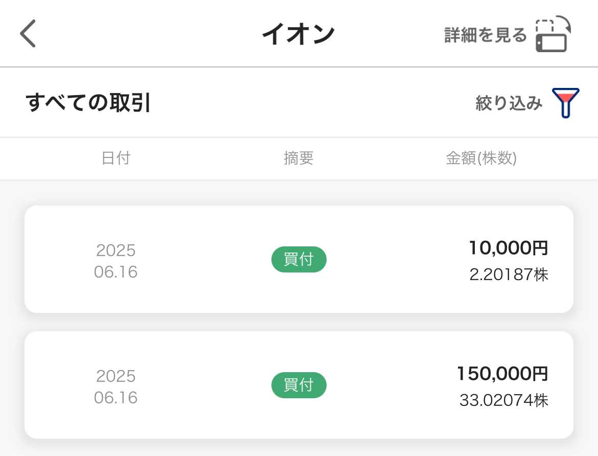
Task: Tap the 150,000円 amount text
Action: click(x=502, y=374)
